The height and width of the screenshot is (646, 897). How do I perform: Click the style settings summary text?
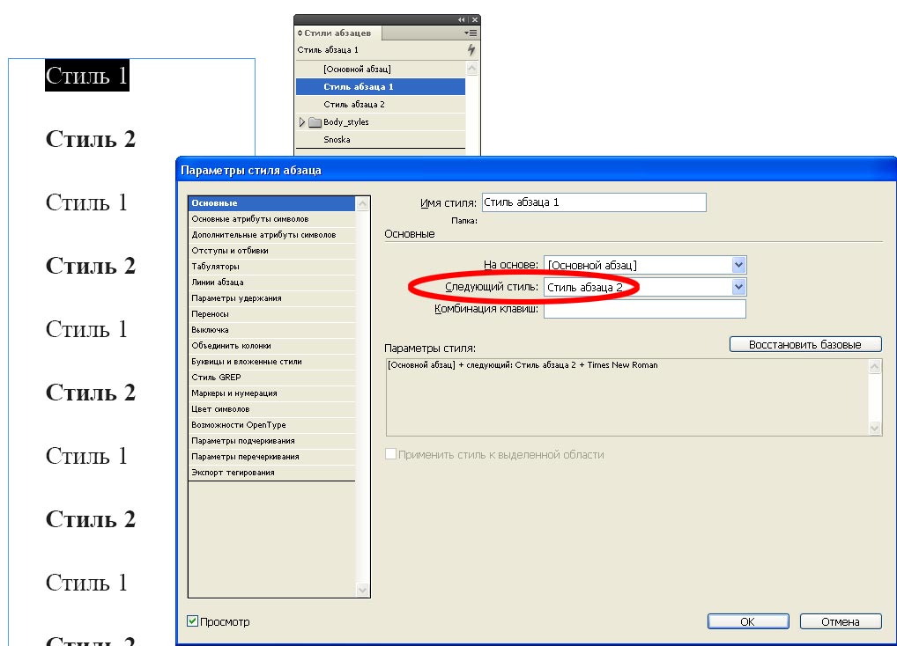click(523, 365)
